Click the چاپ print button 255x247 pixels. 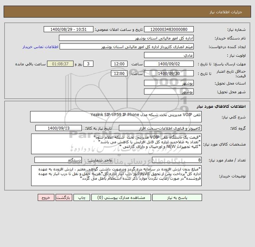82,198
